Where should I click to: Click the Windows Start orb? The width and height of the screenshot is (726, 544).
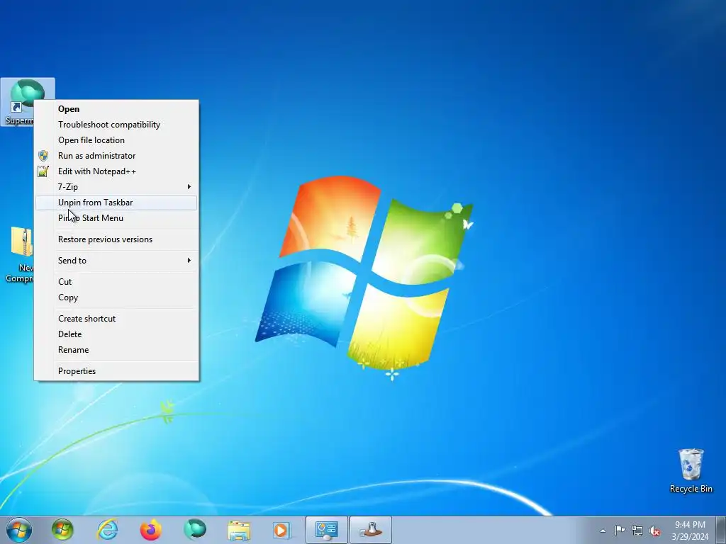[x=19, y=530]
